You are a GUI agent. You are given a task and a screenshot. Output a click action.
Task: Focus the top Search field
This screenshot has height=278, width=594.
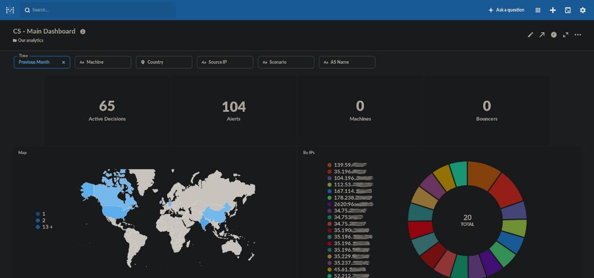(97, 10)
